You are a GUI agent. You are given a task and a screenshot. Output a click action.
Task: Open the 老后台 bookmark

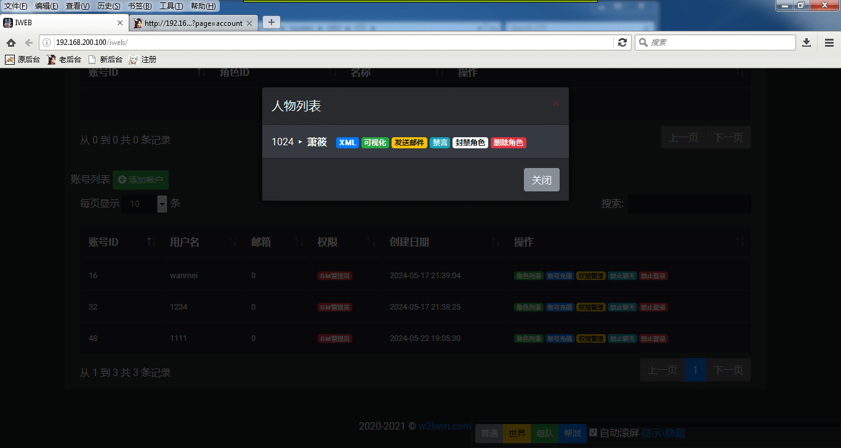point(64,60)
